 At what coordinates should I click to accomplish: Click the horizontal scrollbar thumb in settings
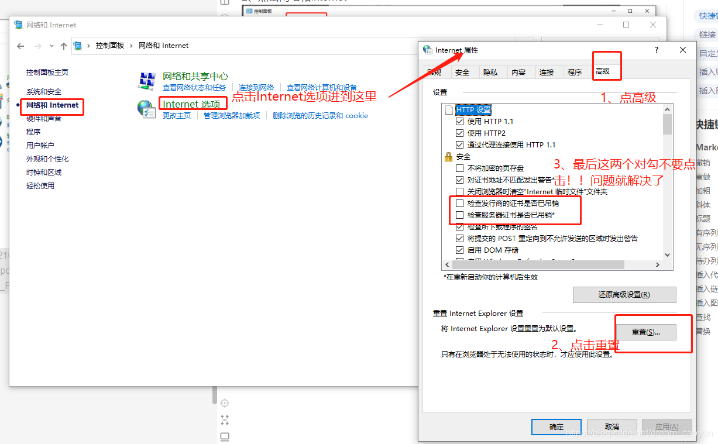[x=540, y=265]
